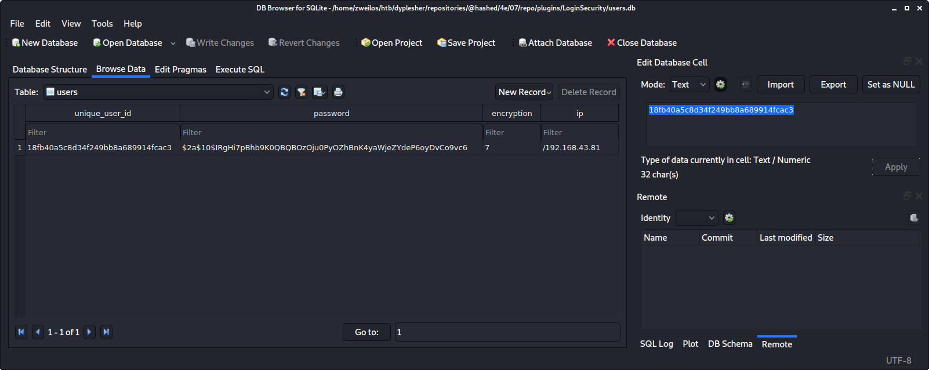Click the Set as NULL button
This screenshot has width=929, height=370.
891,85
